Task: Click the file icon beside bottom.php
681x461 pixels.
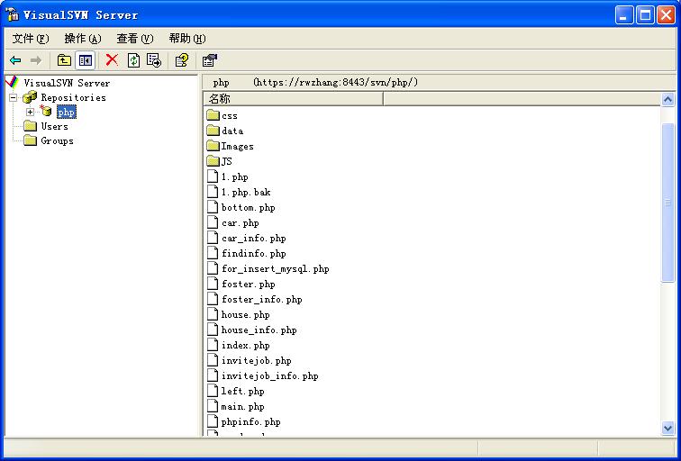Action: click(x=213, y=206)
